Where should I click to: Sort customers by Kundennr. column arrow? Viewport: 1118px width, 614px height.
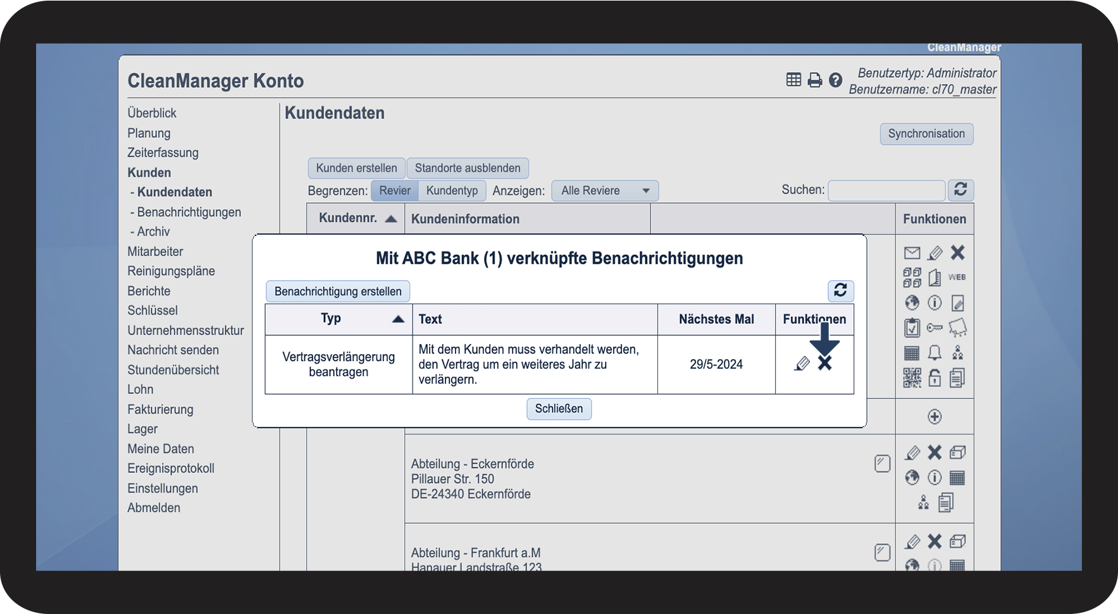391,219
